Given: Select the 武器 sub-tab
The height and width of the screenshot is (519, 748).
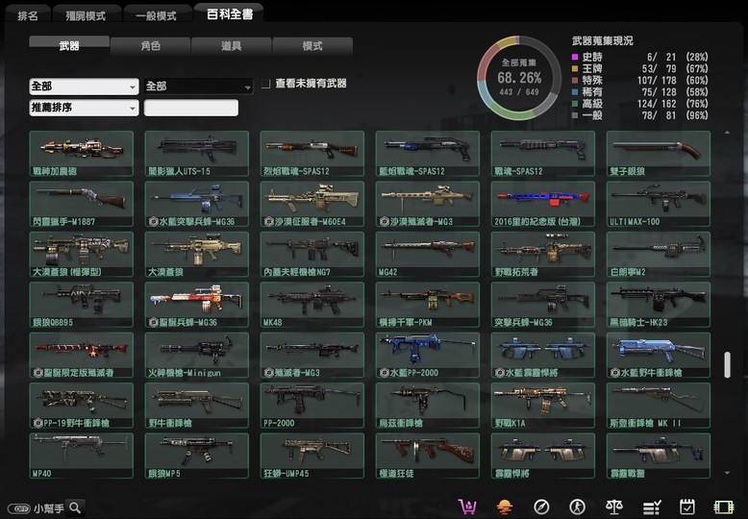Looking at the screenshot, I should click(69, 45).
